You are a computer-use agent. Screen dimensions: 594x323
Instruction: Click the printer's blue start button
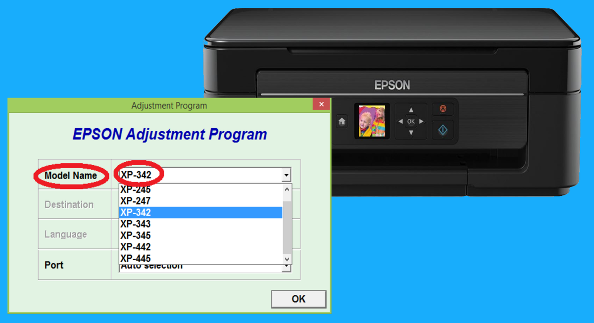coord(443,130)
